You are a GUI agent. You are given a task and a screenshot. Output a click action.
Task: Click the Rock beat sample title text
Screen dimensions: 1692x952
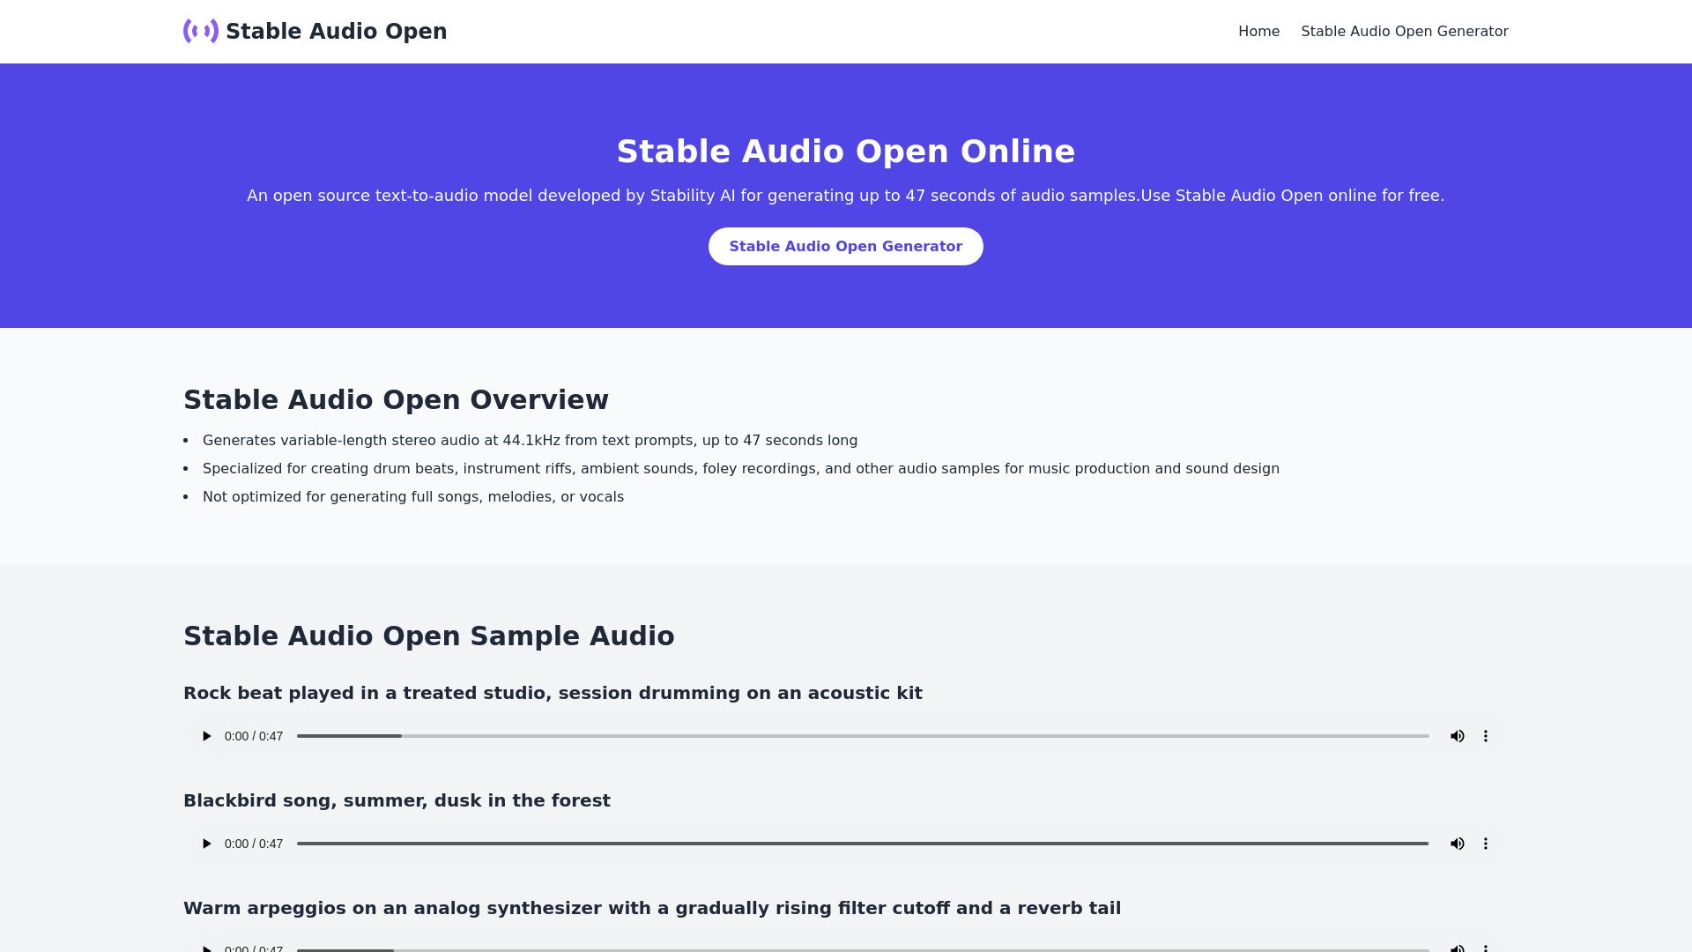point(553,693)
